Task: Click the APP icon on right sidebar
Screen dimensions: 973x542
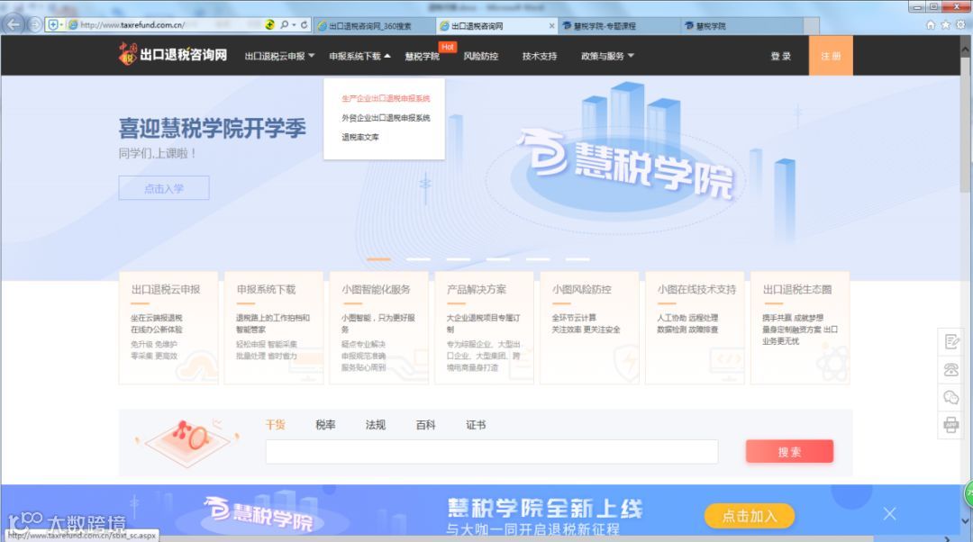Action: pos(951,426)
